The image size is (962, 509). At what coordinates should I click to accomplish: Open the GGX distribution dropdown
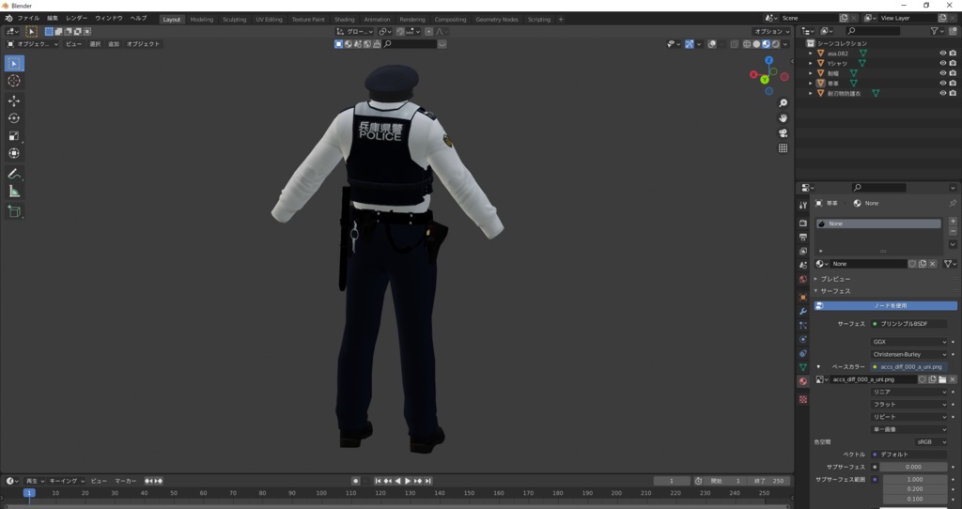click(x=908, y=342)
